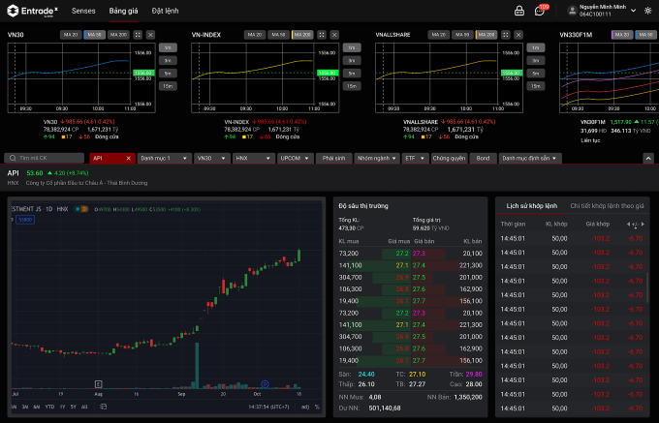Open the Danh mục định sẵn dropdown

(532, 157)
